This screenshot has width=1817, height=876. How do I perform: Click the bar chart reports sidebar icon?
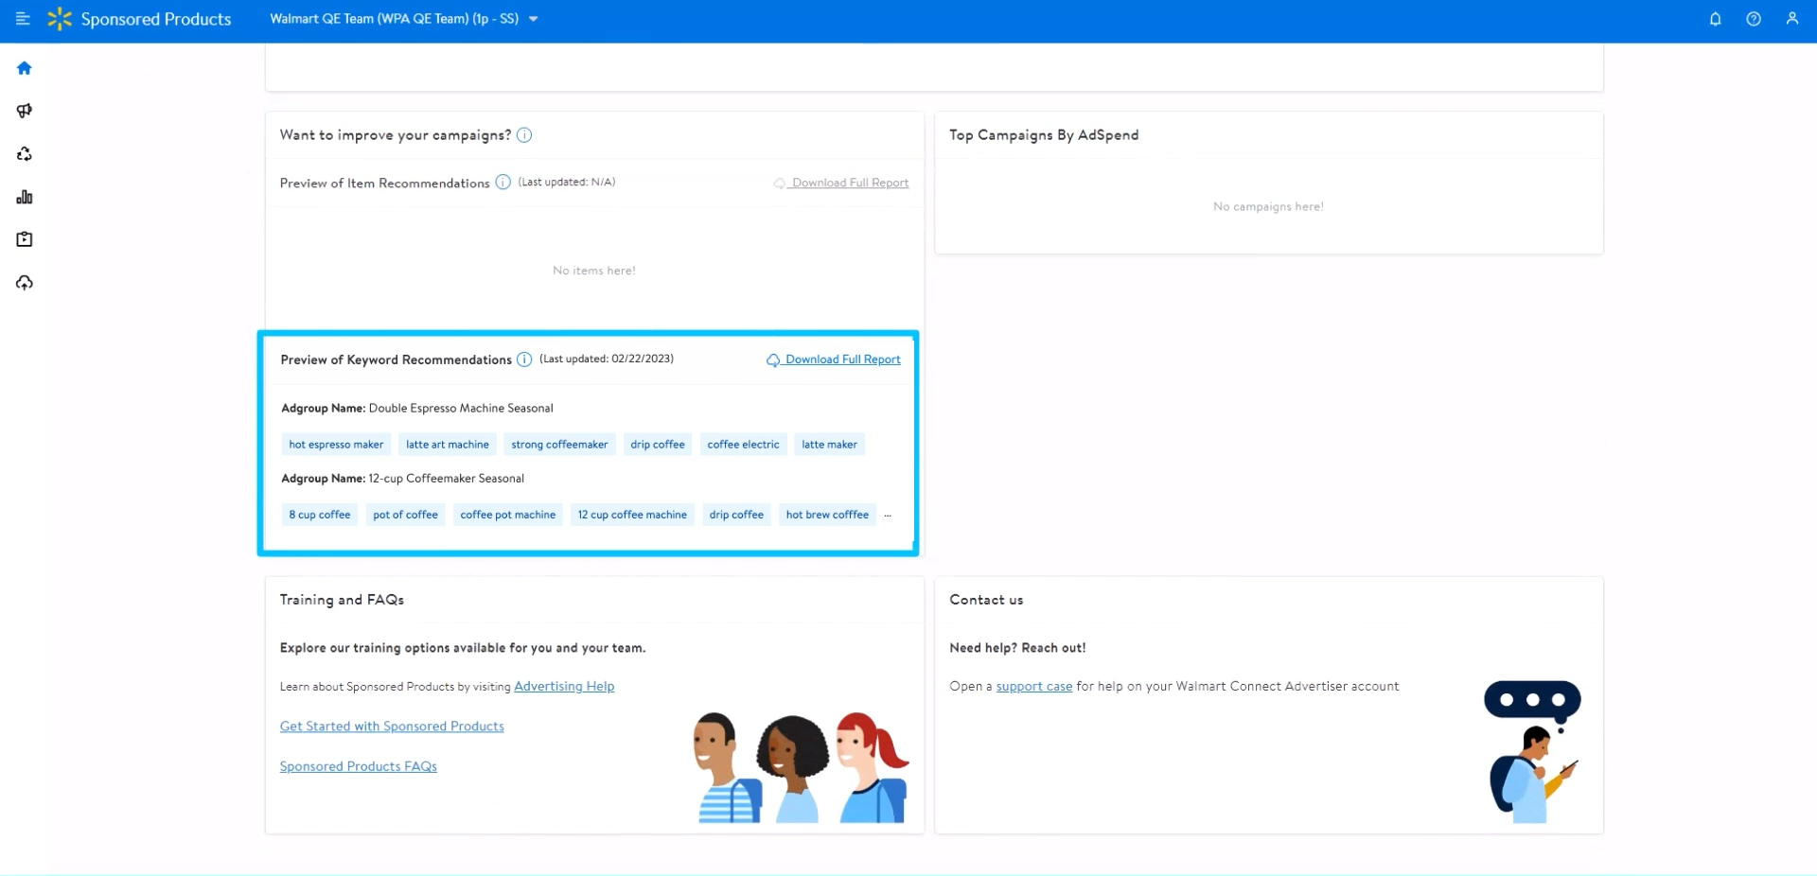point(25,197)
